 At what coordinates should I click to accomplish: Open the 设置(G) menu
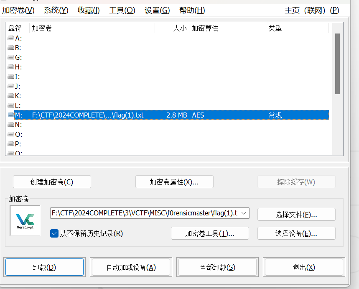(157, 10)
